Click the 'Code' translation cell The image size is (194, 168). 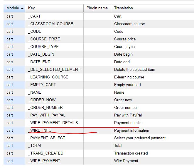[x=119, y=31]
